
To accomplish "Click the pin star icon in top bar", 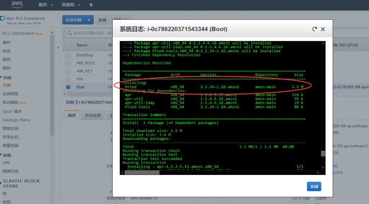I will [91, 5].
